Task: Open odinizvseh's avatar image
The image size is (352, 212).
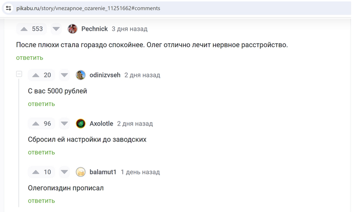Action: (80, 75)
